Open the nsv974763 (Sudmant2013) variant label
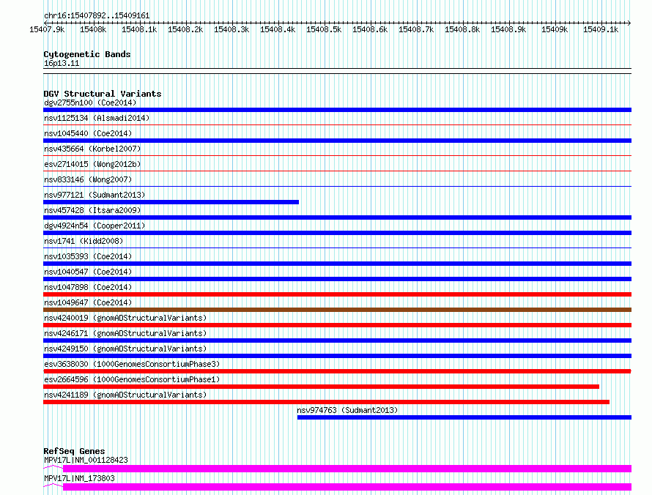Screen dimensions: 652x495 (347, 410)
